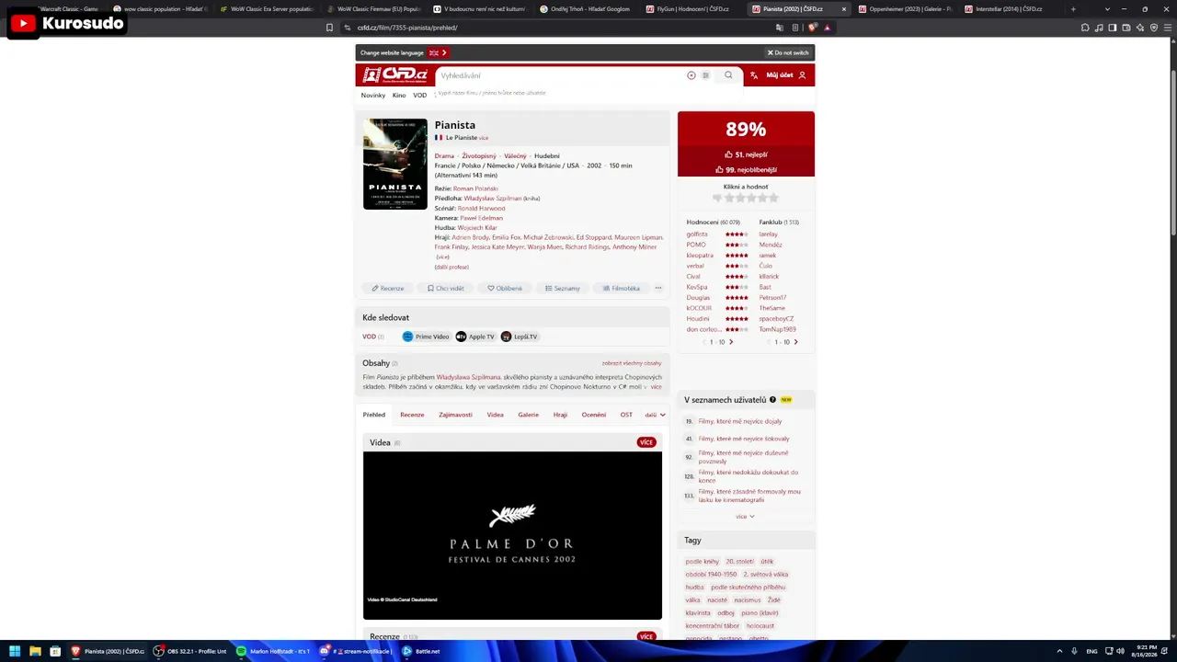
Task: Click the Vyhledávání search input field
Action: pyautogui.click(x=561, y=75)
